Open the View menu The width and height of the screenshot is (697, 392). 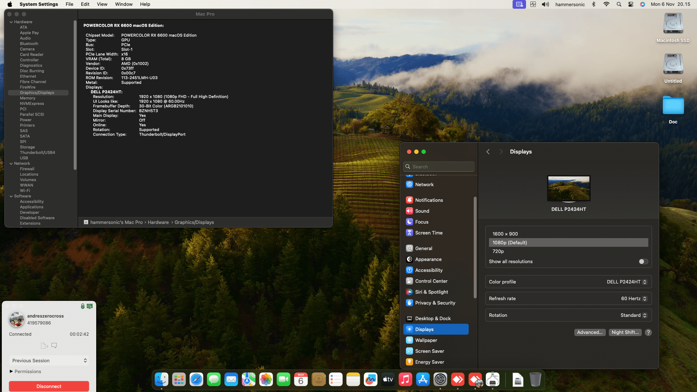click(102, 4)
